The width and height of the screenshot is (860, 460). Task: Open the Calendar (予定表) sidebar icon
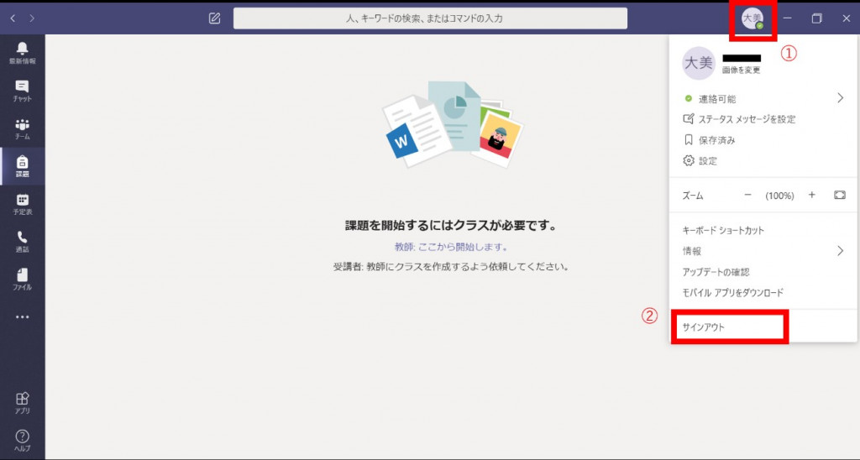point(22,203)
